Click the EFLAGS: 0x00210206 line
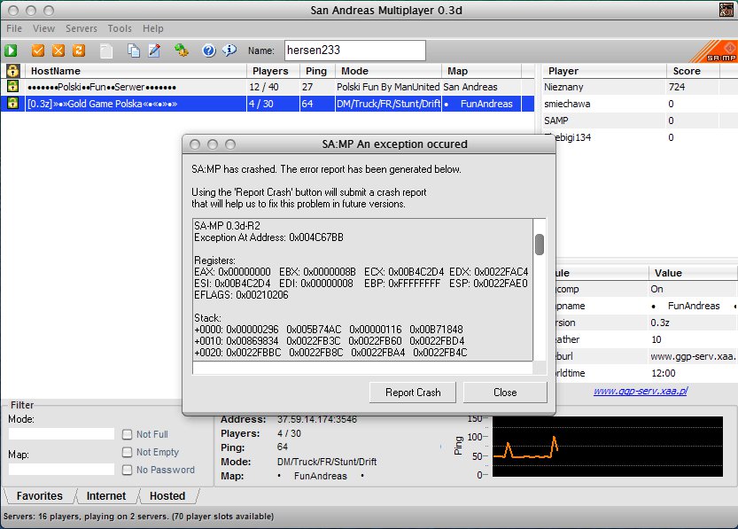Image resolution: width=738 pixels, height=529 pixels. [241, 295]
